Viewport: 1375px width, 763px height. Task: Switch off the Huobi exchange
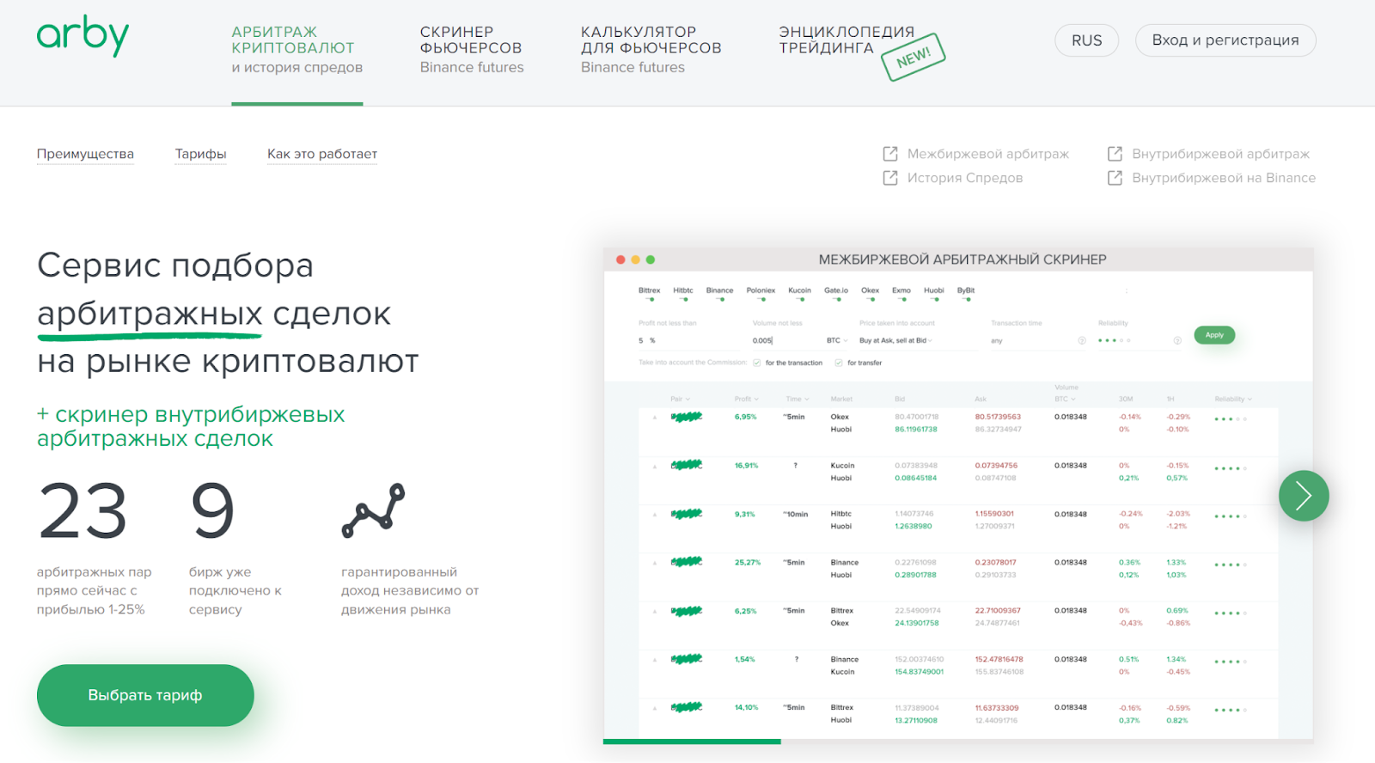click(x=935, y=300)
